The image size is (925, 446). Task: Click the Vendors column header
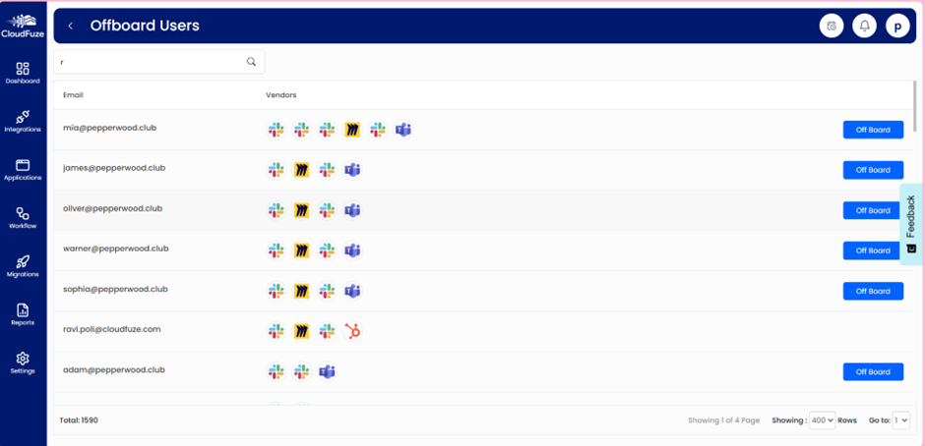[280, 95]
